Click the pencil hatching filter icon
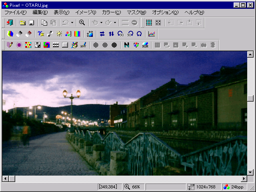The width and height of the screenshot is (256, 192). (10, 45)
